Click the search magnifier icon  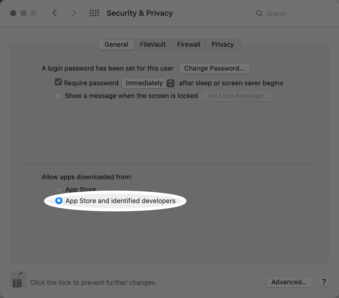pyautogui.click(x=259, y=13)
